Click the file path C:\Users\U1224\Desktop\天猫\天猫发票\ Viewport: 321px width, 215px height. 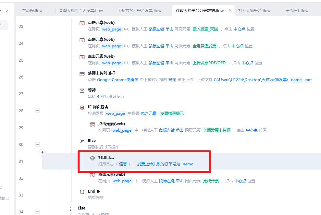click(251, 80)
